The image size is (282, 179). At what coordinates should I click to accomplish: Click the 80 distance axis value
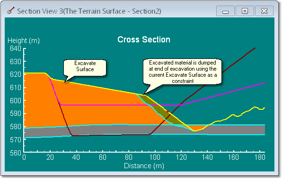[x=129, y=157]
